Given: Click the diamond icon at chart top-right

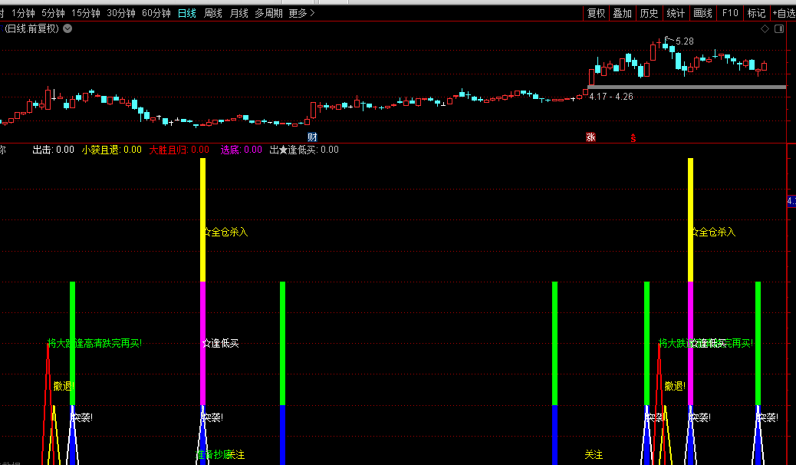Looking at the screenshot, I should click(764, 29).
